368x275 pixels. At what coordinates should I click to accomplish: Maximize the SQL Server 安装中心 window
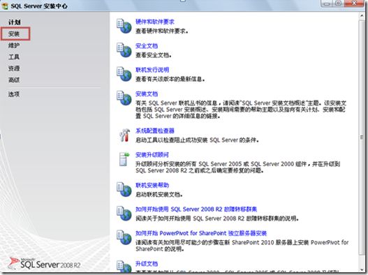[x=338, y=3]
